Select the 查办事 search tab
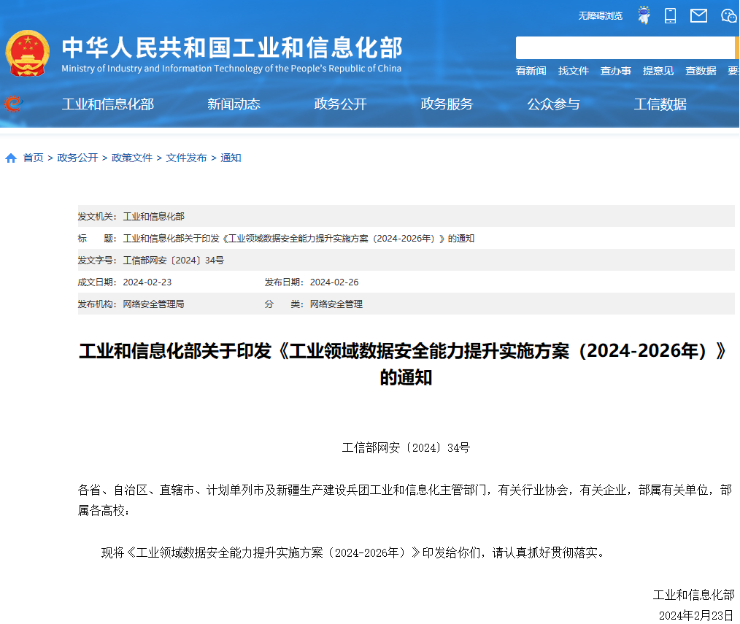The image size is (740, 624). click(x=616, y=71)
